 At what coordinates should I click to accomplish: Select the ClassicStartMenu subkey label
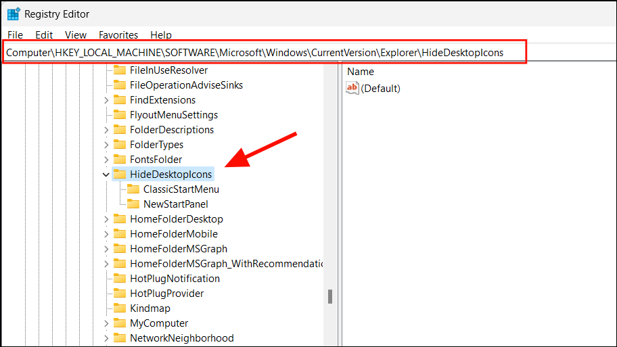coord(181,189)
